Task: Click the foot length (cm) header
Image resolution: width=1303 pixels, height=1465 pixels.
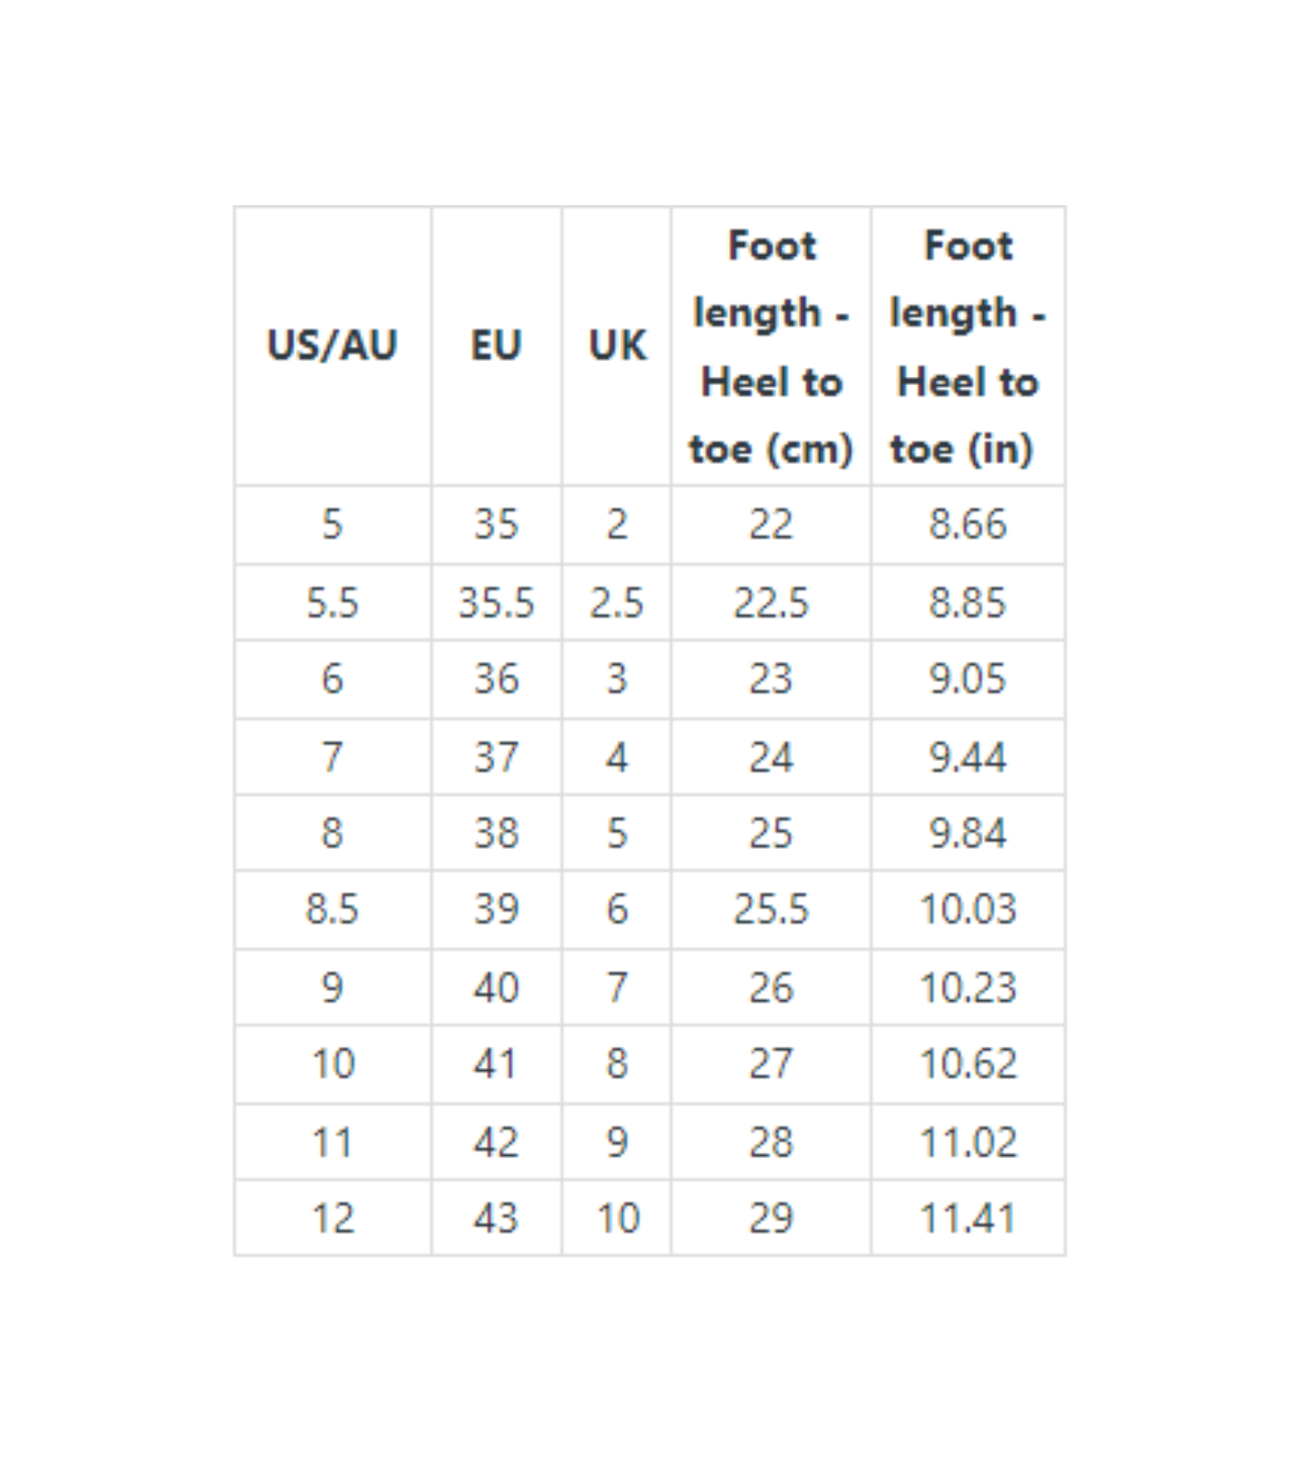Action: click(770, 347)
